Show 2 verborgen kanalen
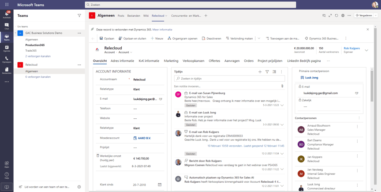Screen dimensions: 381x192 [x=38, y=56]
